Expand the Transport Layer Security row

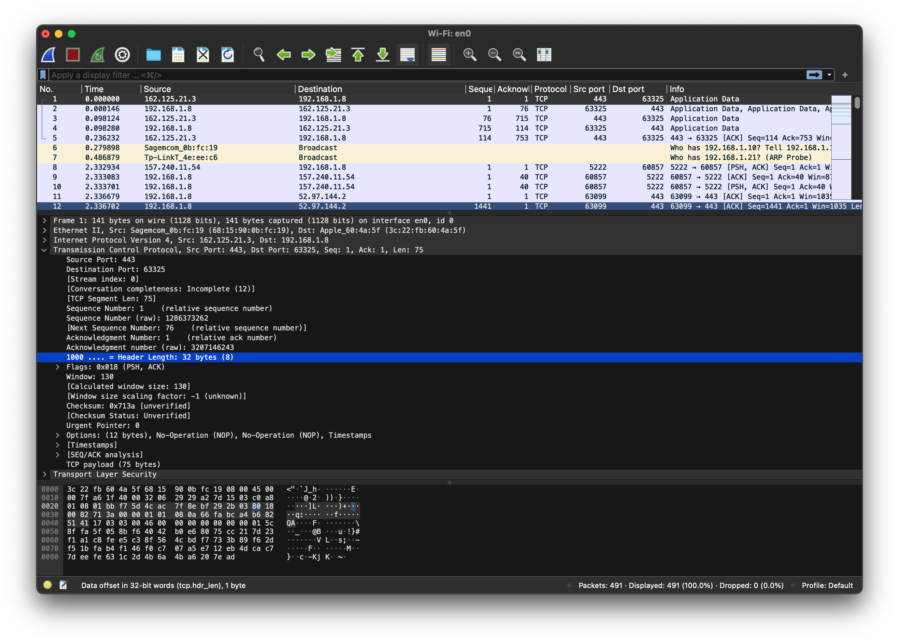(x=44, y=475)
